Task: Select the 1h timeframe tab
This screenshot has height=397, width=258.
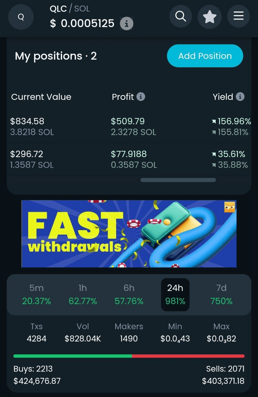Action: click(x=83, y=295)
